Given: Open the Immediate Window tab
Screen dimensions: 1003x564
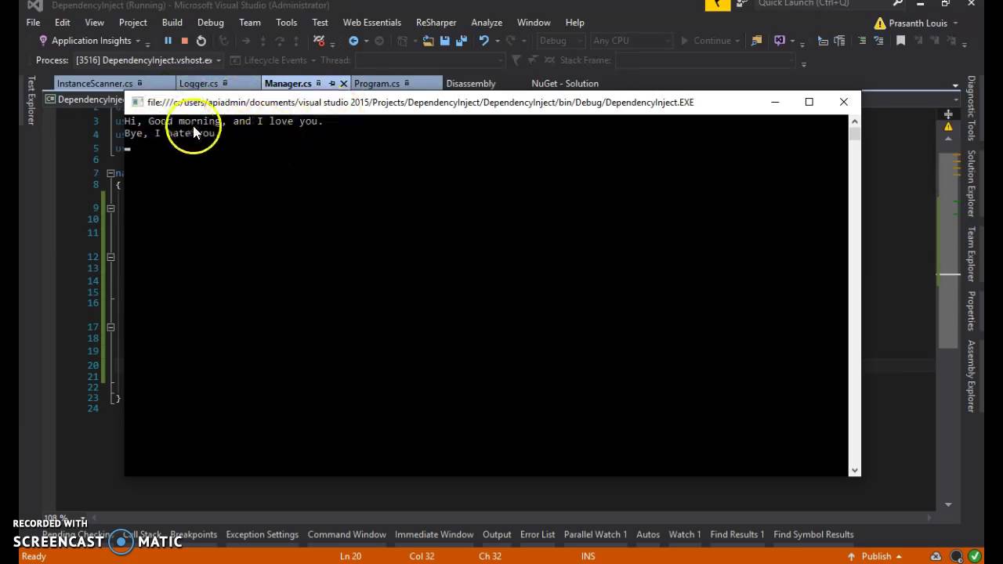Looking at the screenshot, I should (434, 534).
